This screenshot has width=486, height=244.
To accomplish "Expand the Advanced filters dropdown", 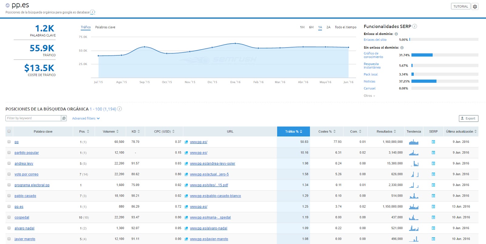I will [x=86, y=119].
